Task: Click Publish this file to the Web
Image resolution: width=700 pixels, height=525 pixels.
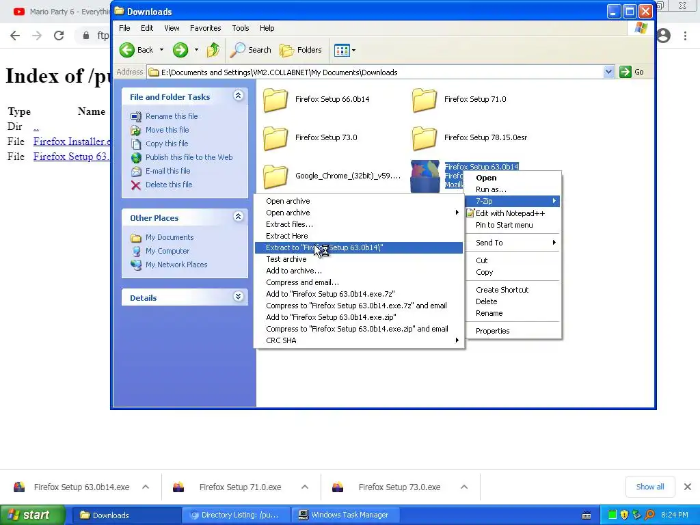Action: [189, 157]
